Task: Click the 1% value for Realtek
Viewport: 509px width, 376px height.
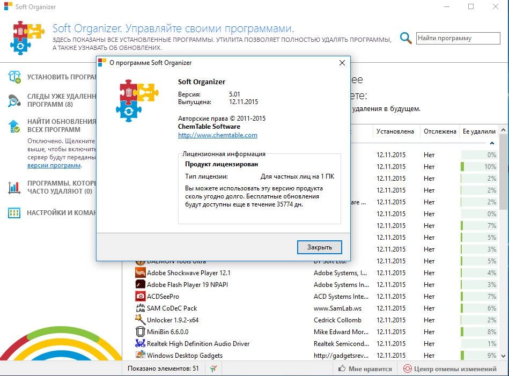Action: pos(492,343)
